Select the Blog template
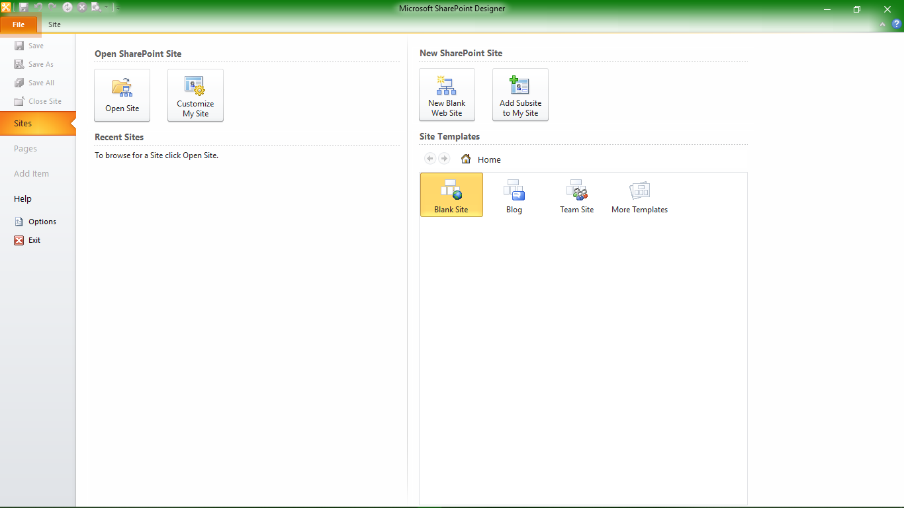The image size is (904, 508). click(514, 194)
